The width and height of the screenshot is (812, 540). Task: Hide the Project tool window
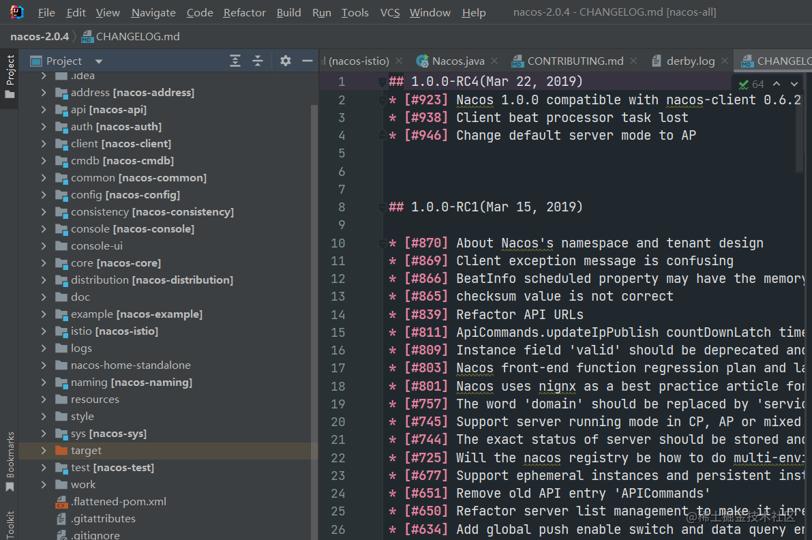click(x=307, y=61)
